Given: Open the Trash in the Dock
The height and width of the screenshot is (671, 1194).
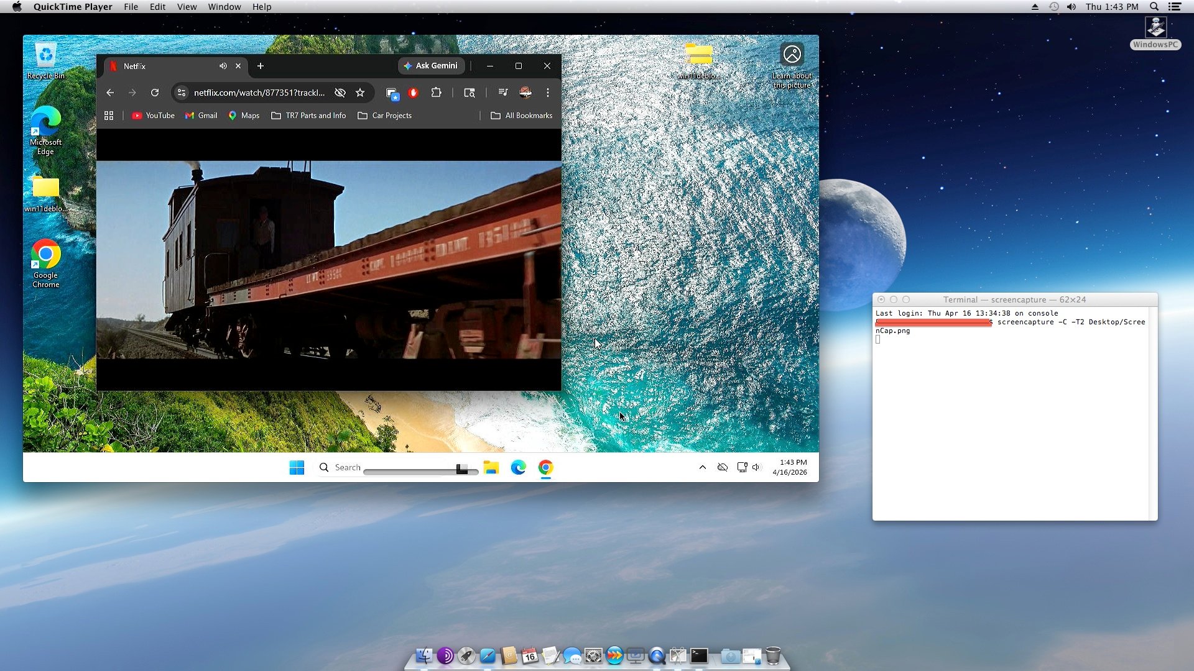Looking at the screenshot, I should 773,656.
